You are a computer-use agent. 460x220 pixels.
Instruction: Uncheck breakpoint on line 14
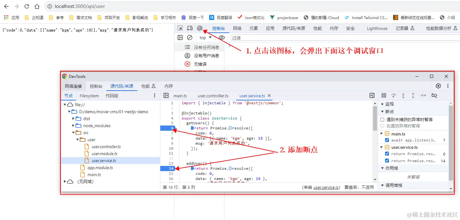pyautogui.click(x=387, y=161)
